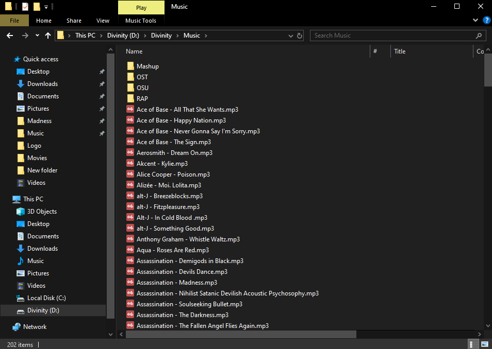Select Quick access in navigation pane
This screenshot has width=492, height=349.
click(40, 59)
